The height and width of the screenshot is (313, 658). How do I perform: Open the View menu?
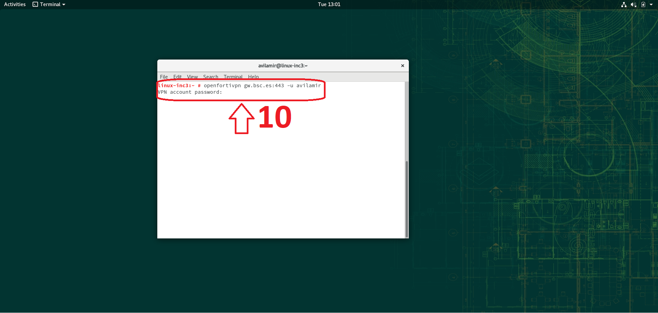coord(192,77)
